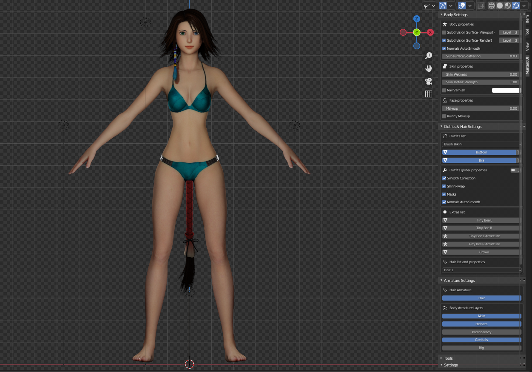Viewport: 532px width, 372px height.
Task: Toggle the Bottom outfit piece
Action: (479, 152)
